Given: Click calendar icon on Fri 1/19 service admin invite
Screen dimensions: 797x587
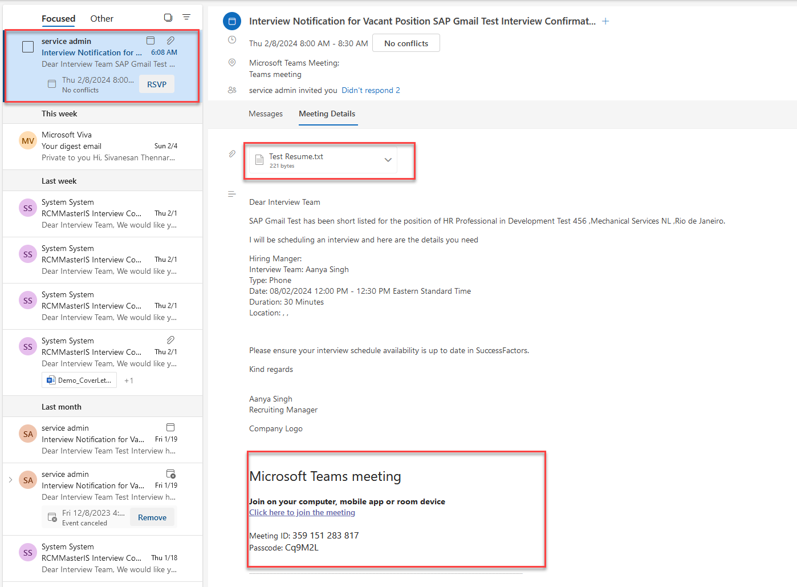Looking at the screenshot, I should point(170,427).
